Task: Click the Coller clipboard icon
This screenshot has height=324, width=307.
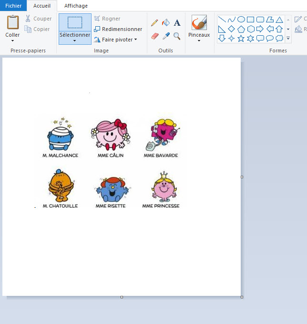Action: point(13,22)
